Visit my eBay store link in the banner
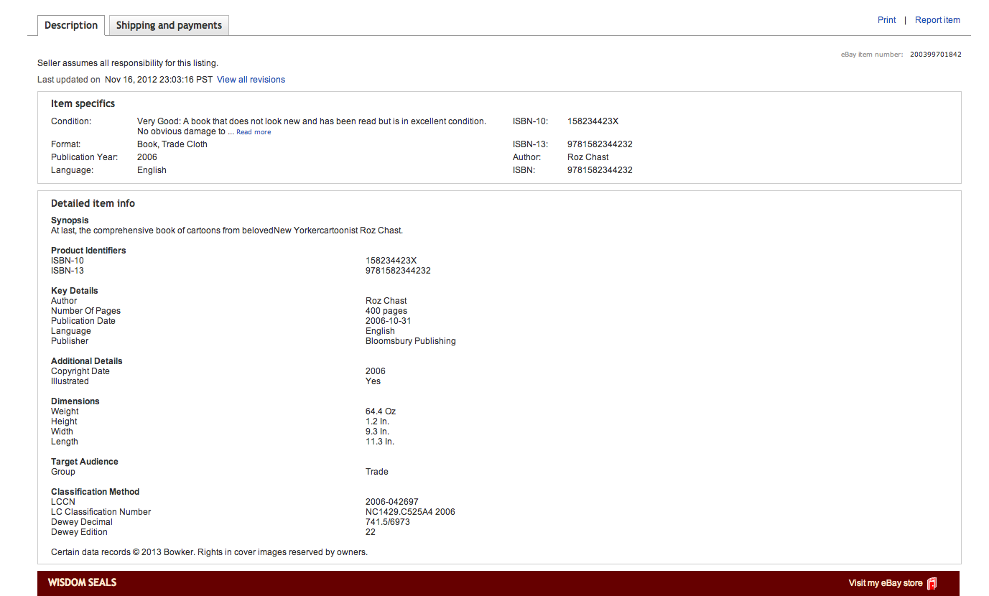Image resolution: width=989 pixels, height=596 pixels. pyautogui.click(x=893, y=583)
